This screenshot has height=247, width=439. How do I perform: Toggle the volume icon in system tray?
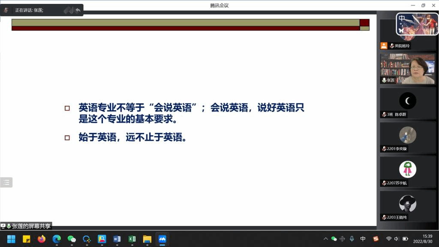click(x=397, y=239)
